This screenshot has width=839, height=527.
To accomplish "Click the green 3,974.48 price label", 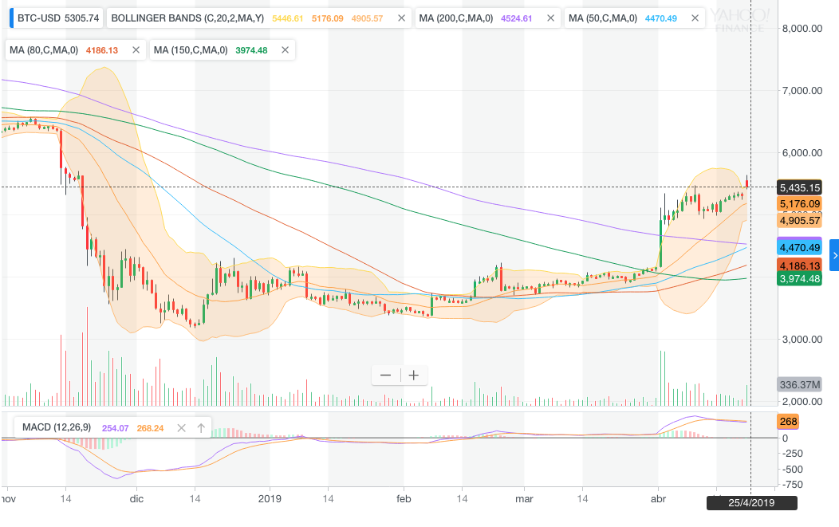I will pyautogui.click(x=799, y=279).
